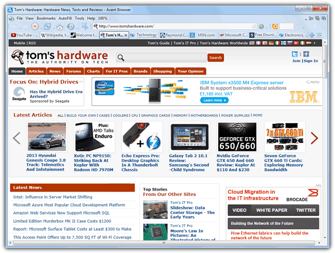Click the Intel Xeon badge in the ad
The width and height of the screenshot is (335, 253).
click(x=104, y=88)
